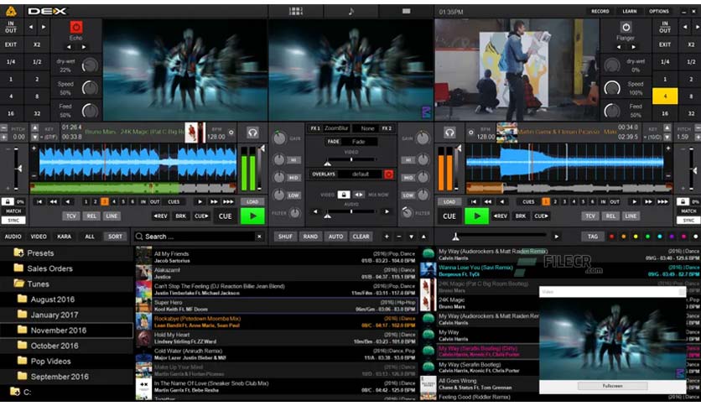
Task: Click the RAND playlist button
Action: click(310, 237)
